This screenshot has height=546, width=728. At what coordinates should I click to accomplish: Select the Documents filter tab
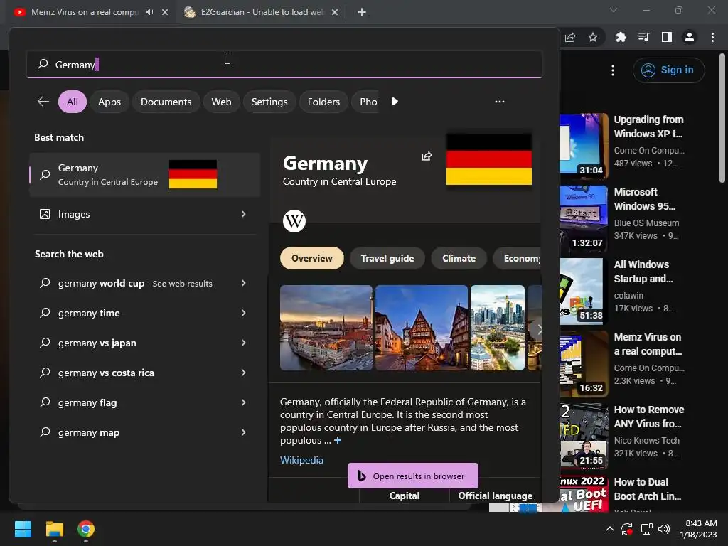click(x=166, y=102)
